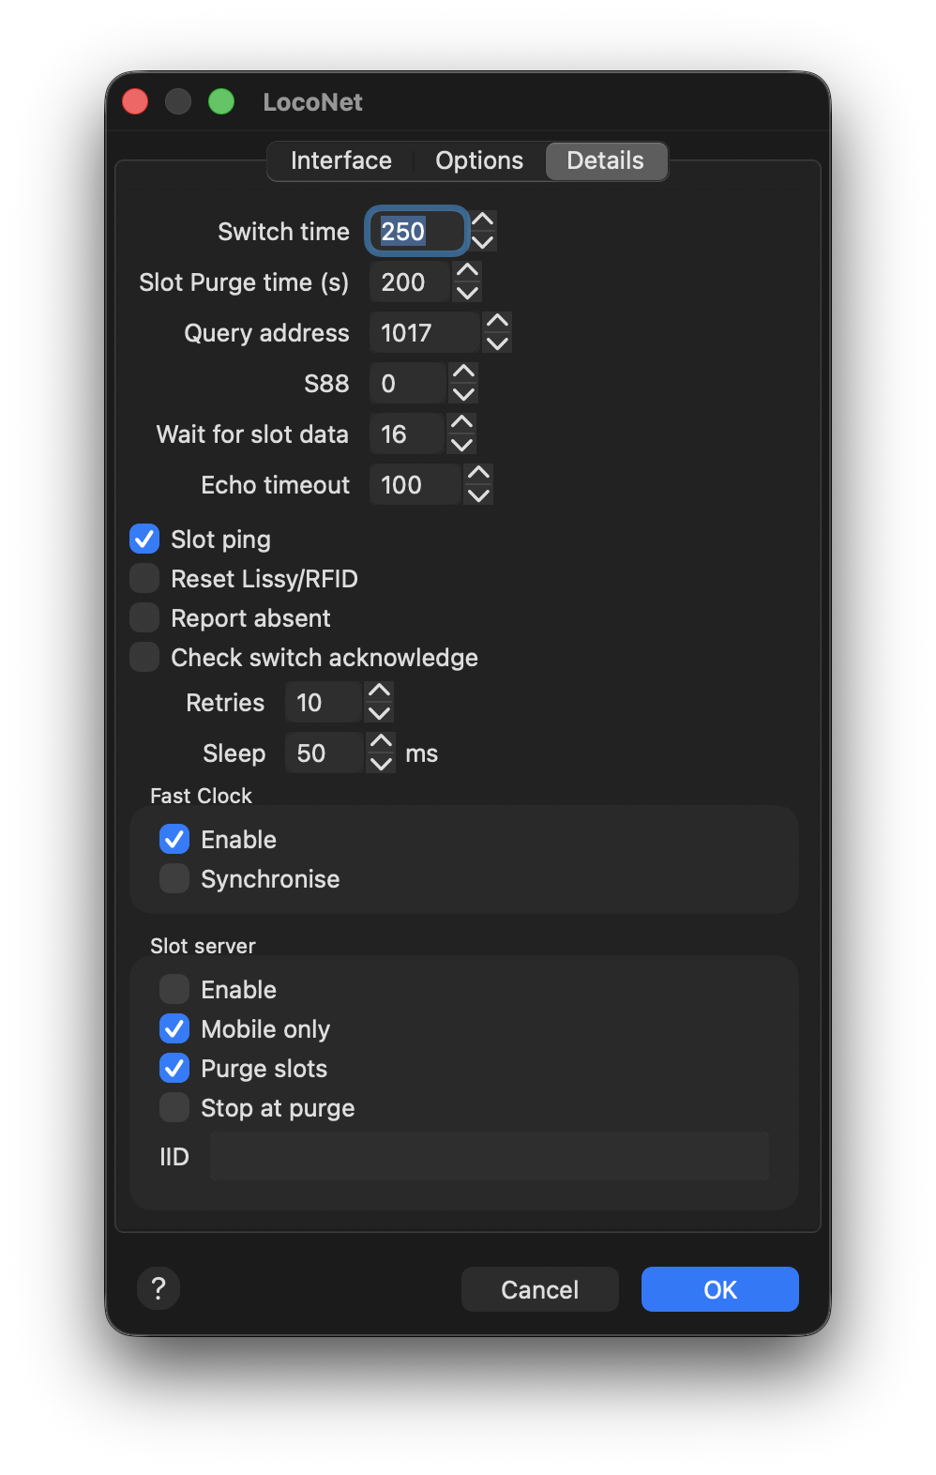Switch to the Interface tab
This screenshot has width=936, height=1475.
[340, 160]
